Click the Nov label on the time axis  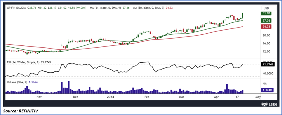pos(39,97)
